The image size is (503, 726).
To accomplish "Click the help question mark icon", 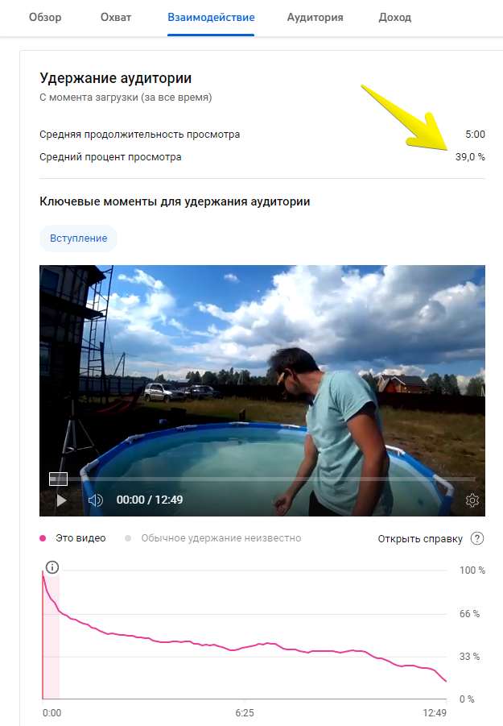I will click(477, 538).
